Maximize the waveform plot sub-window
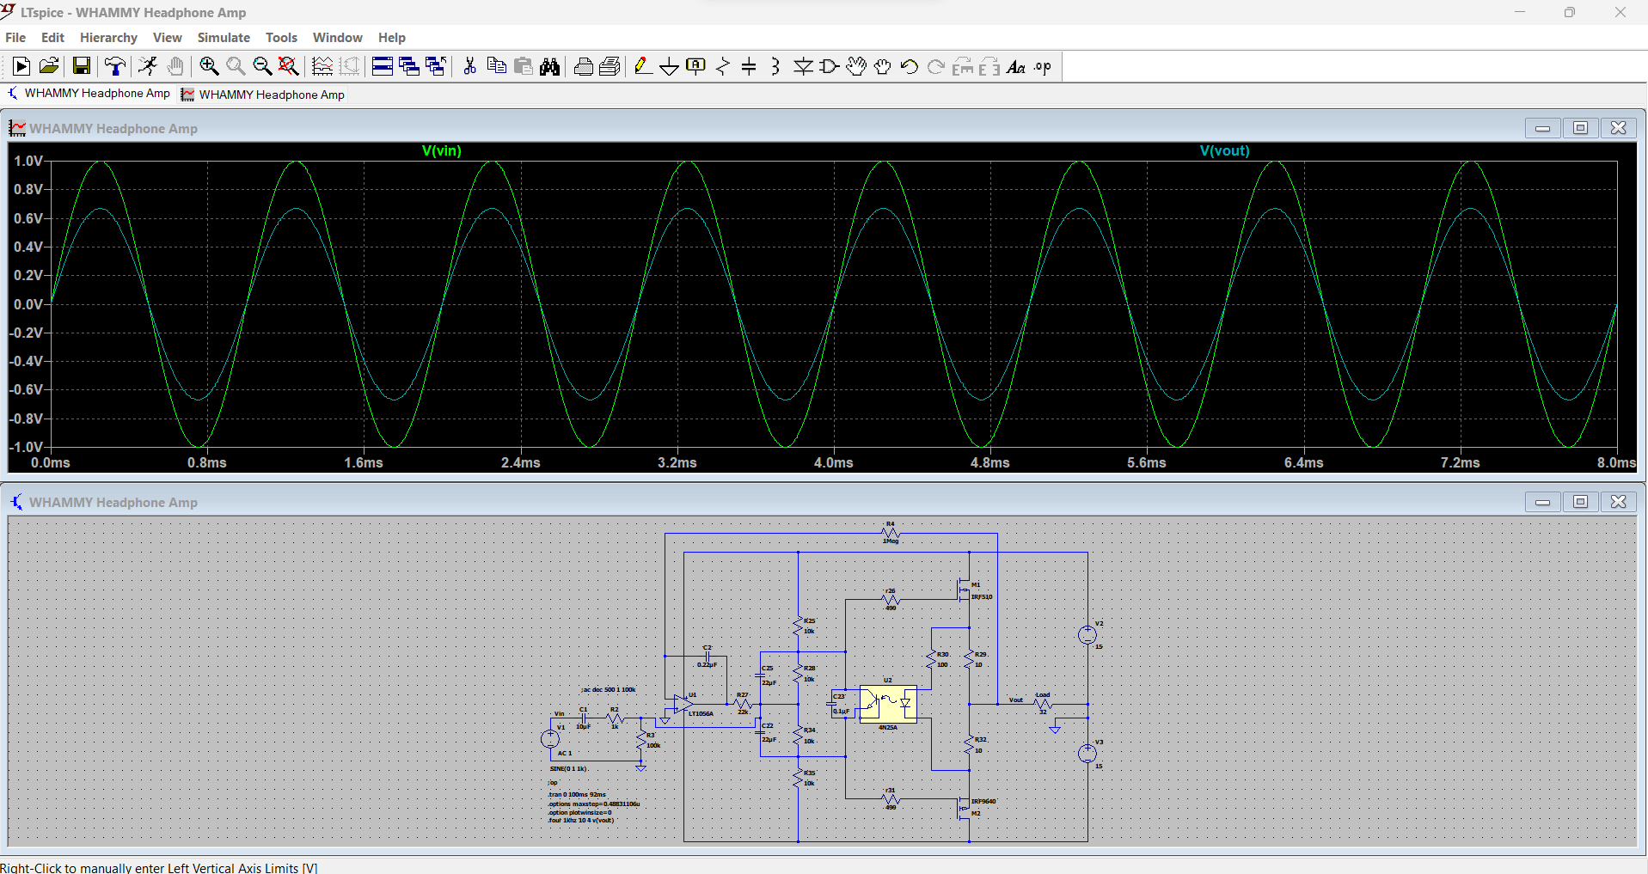 point(1581,128)
